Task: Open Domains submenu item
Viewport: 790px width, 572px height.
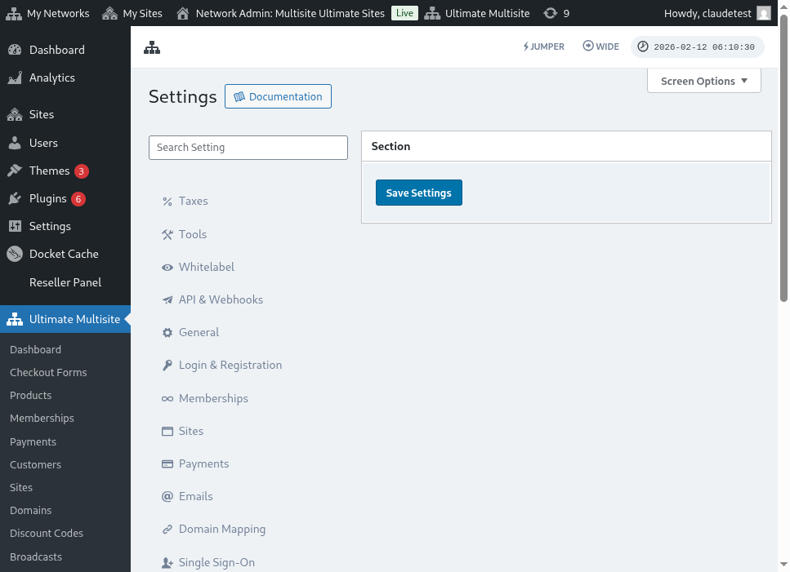Action: (x=31, y=510)
